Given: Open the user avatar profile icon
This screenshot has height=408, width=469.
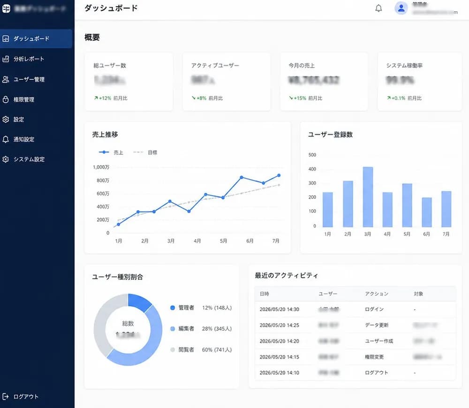Looking at the screenshot, I should [x=401, y=8].
